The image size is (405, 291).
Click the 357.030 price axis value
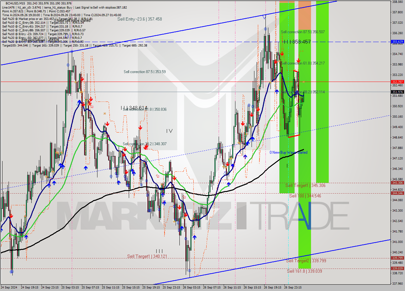[x=397, y=23]
